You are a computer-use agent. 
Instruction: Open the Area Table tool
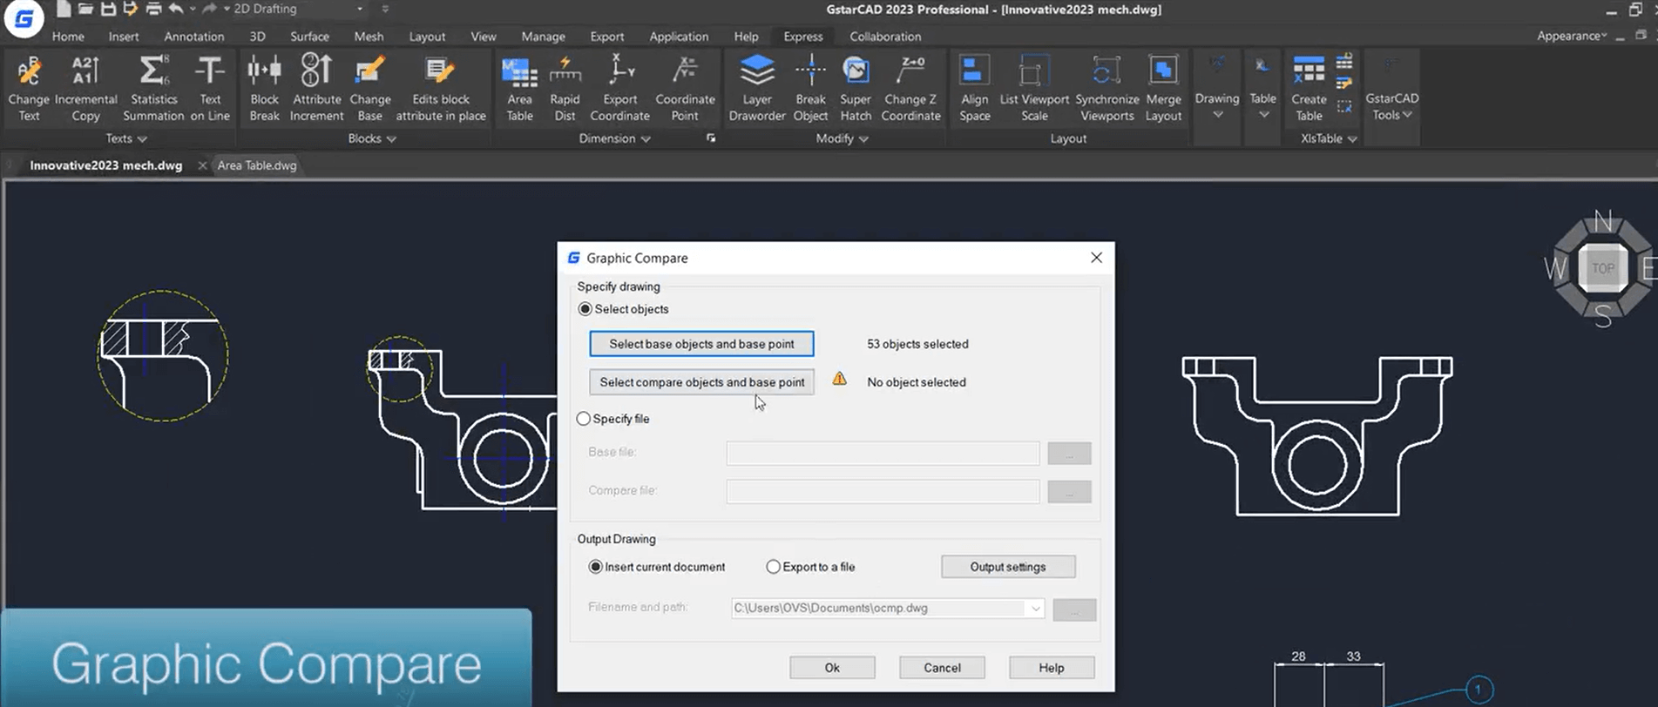tap(519, 88)
